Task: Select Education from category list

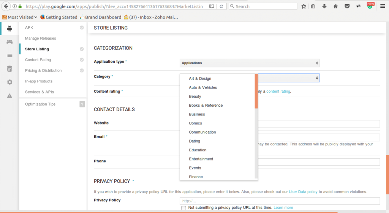Action: click(x=198, y=150)
